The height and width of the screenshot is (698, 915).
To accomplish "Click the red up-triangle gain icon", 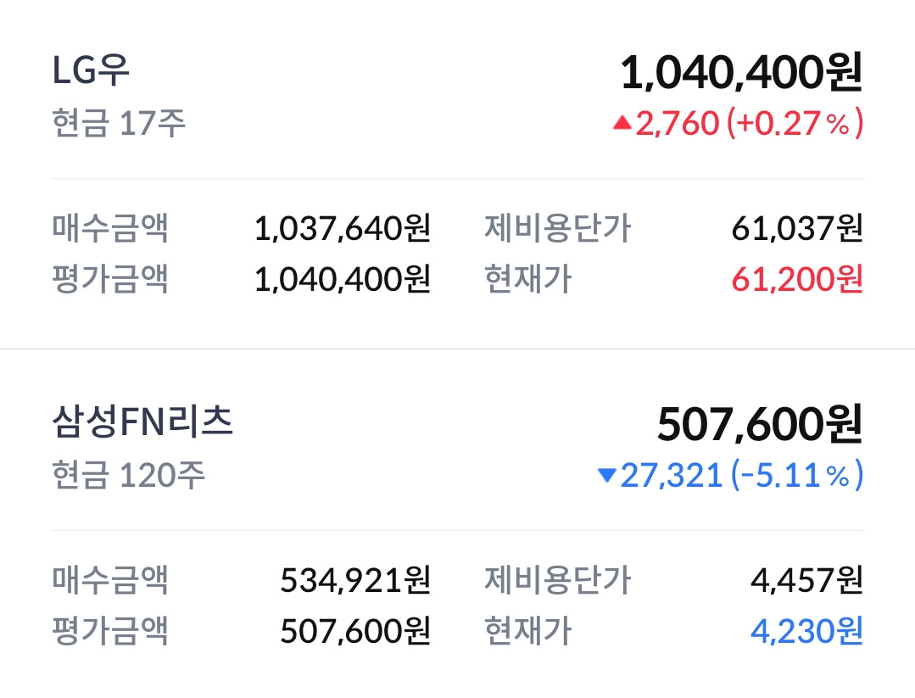I will point(622,125).
